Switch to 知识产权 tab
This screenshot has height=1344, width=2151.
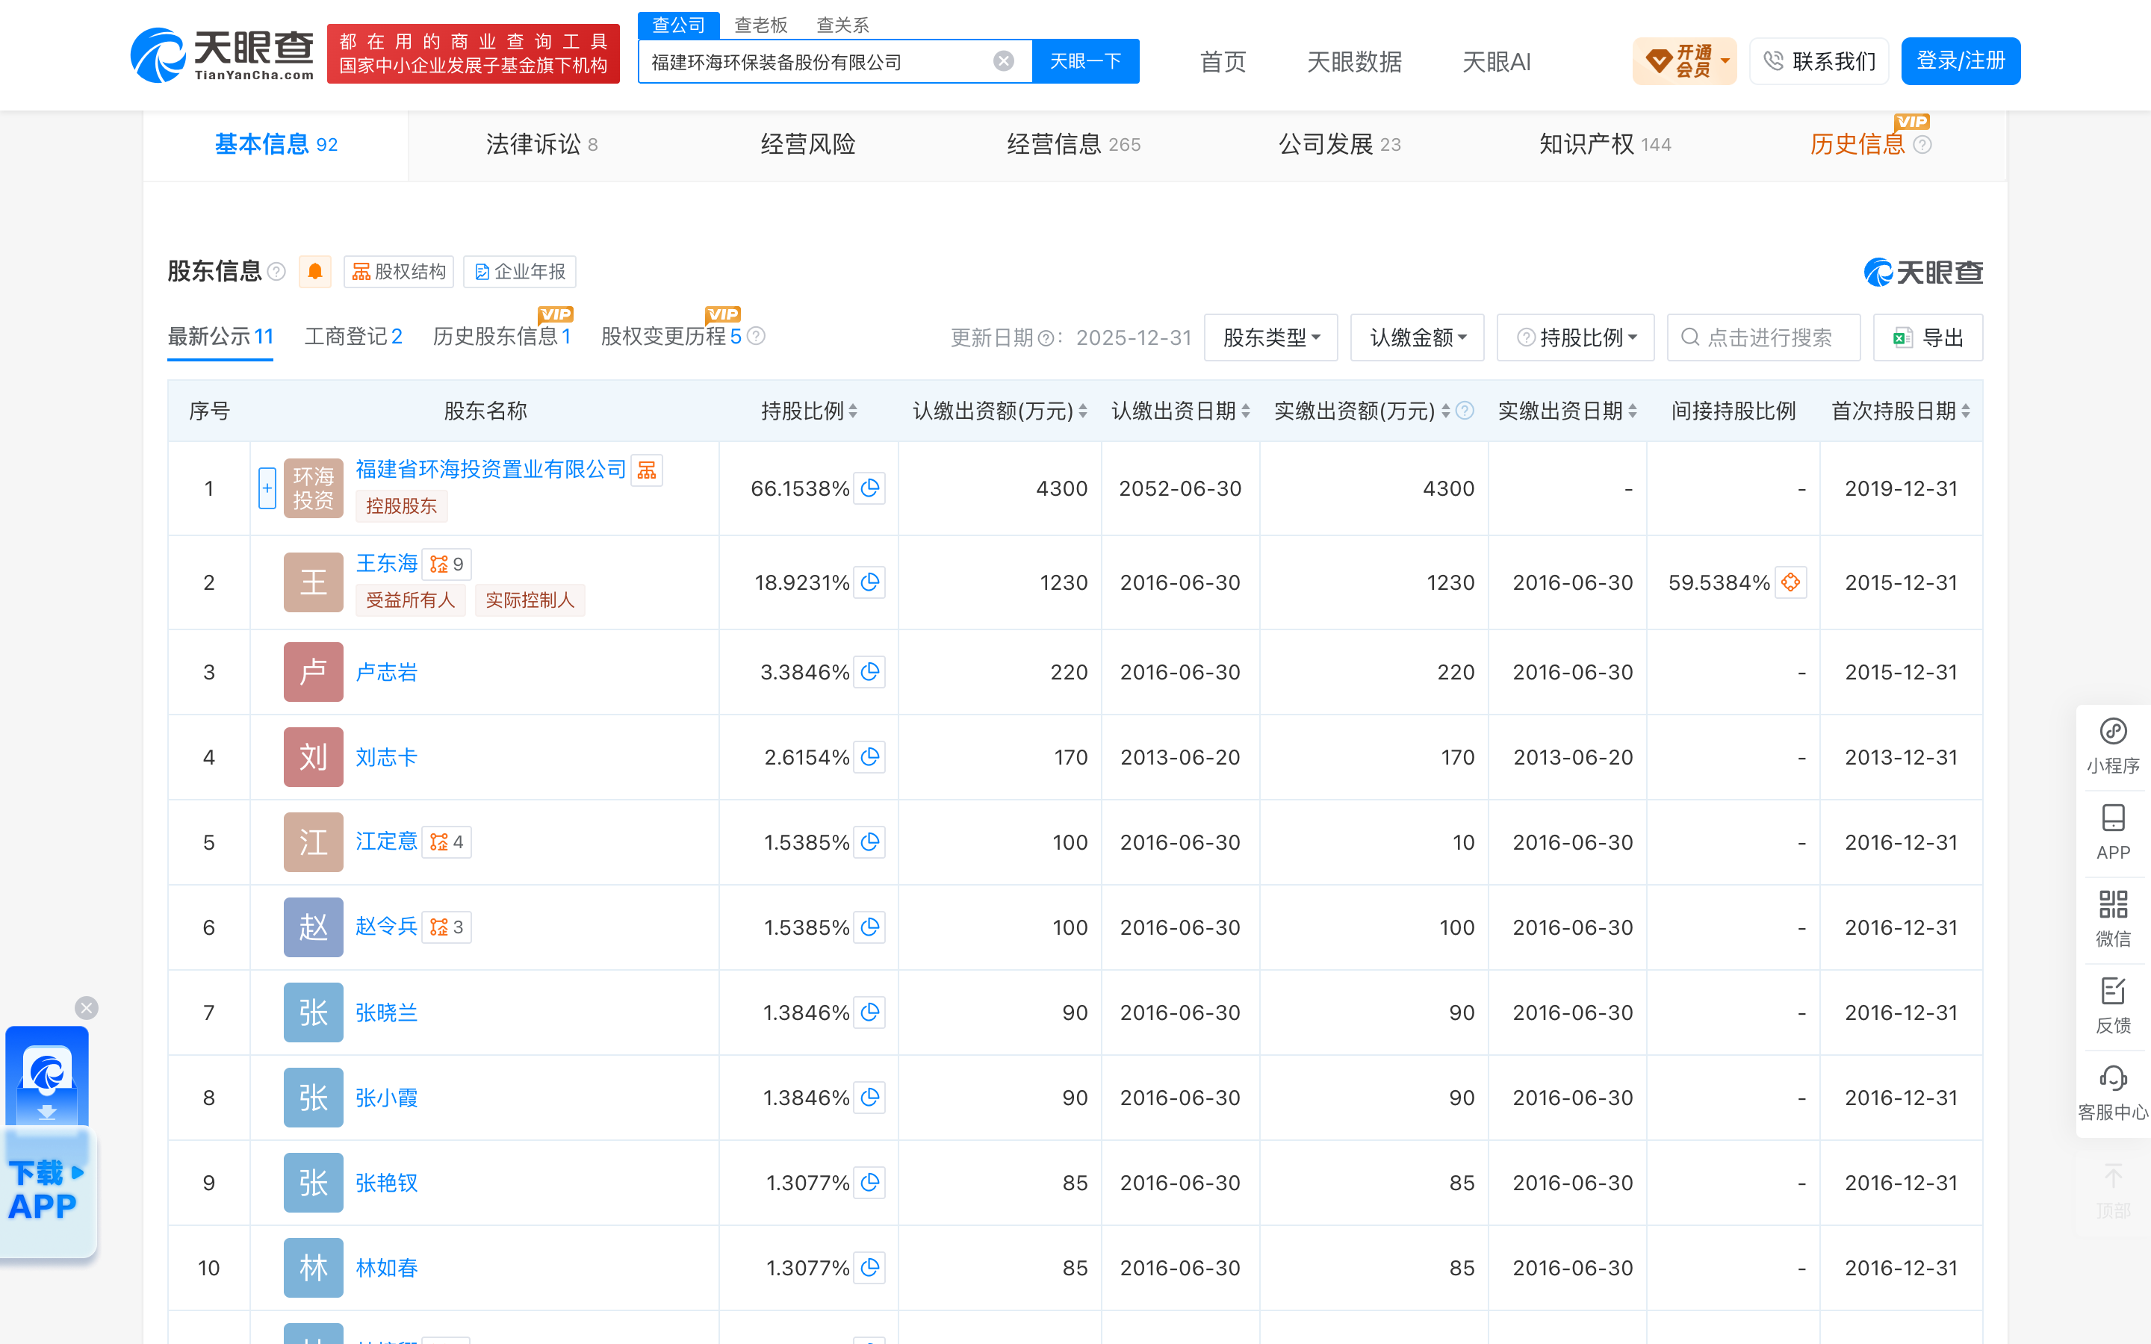1605,145
